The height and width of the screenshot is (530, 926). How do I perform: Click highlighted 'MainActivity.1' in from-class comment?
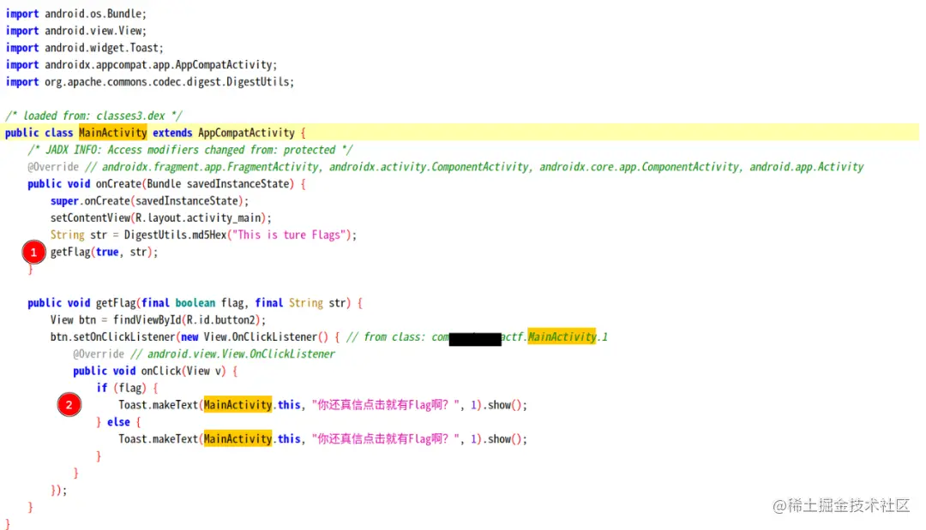568,337
